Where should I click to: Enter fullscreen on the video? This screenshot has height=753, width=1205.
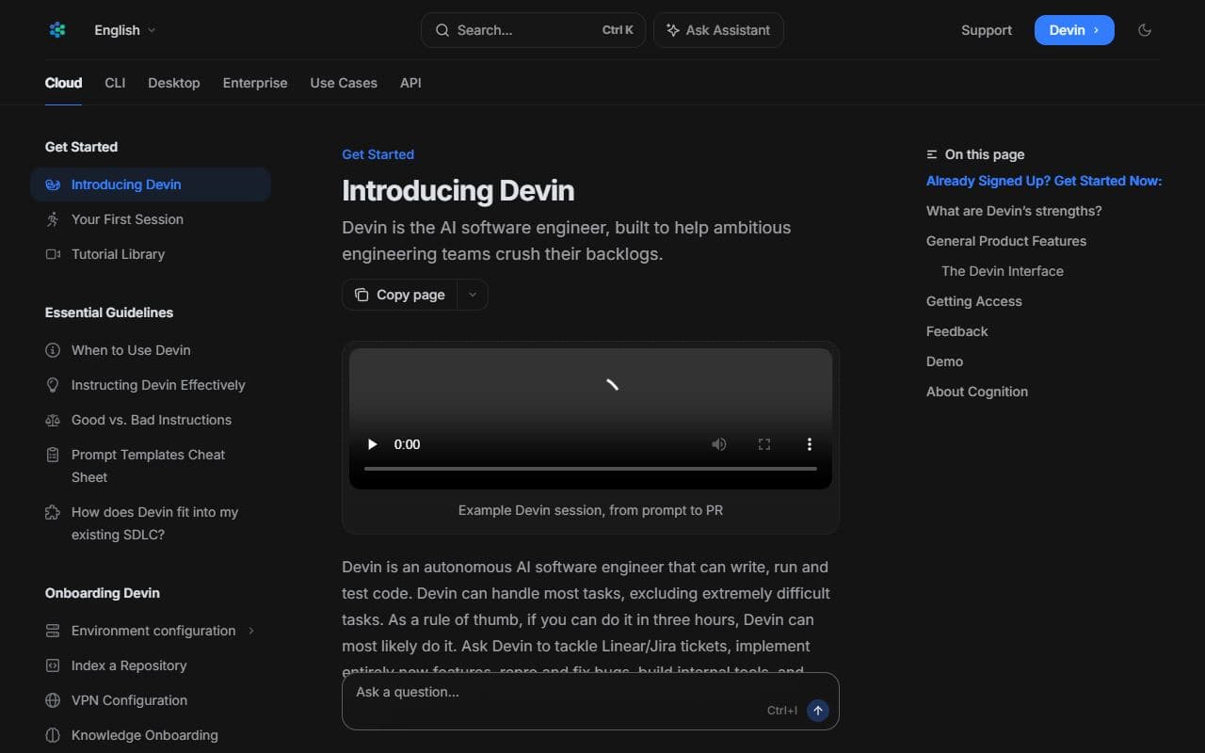764,444
